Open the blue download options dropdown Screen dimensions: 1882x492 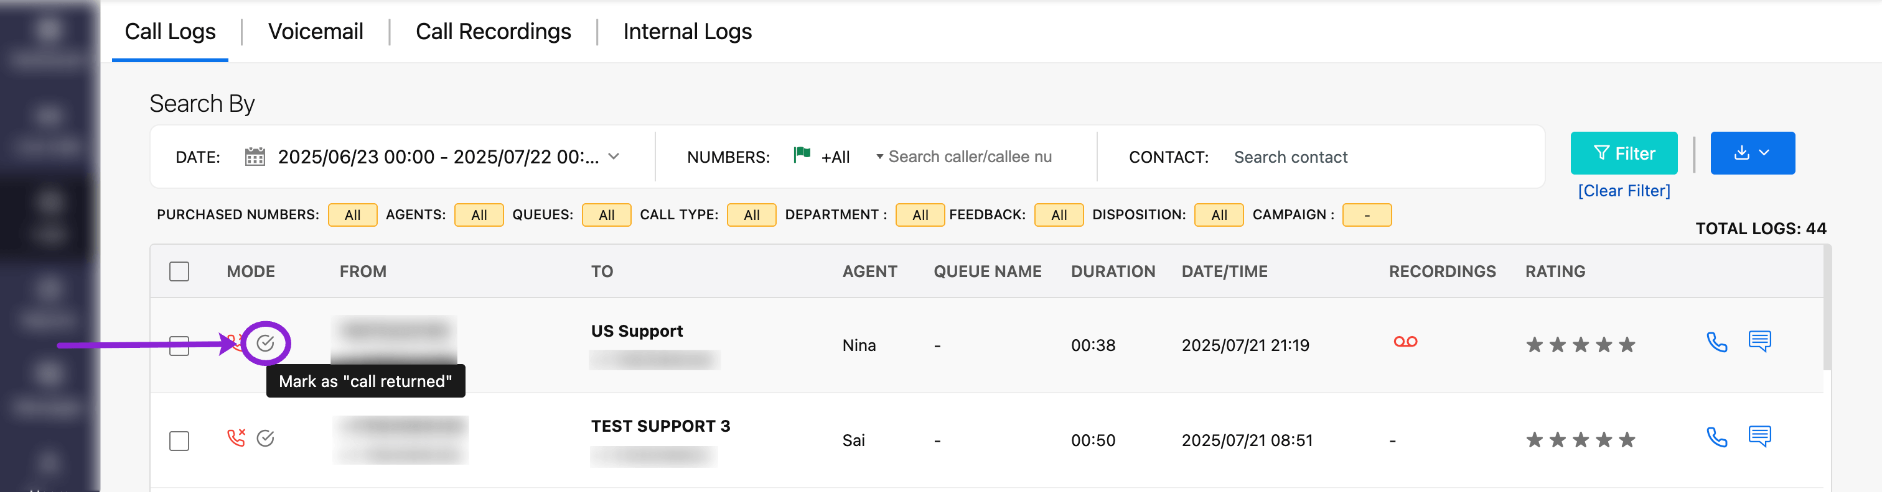[1752, 153]
